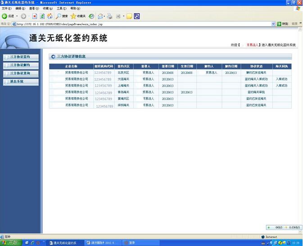Click the 转到 (Go) button

click(283, 24)
